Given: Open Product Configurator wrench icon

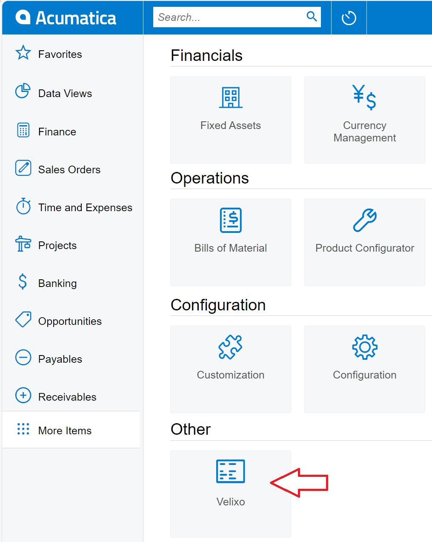Looking at the screenshot, I should [x=365, y=220].
